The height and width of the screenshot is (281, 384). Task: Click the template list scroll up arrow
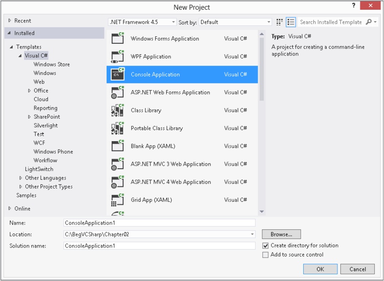pyautogui.click(x=261, y=34)
